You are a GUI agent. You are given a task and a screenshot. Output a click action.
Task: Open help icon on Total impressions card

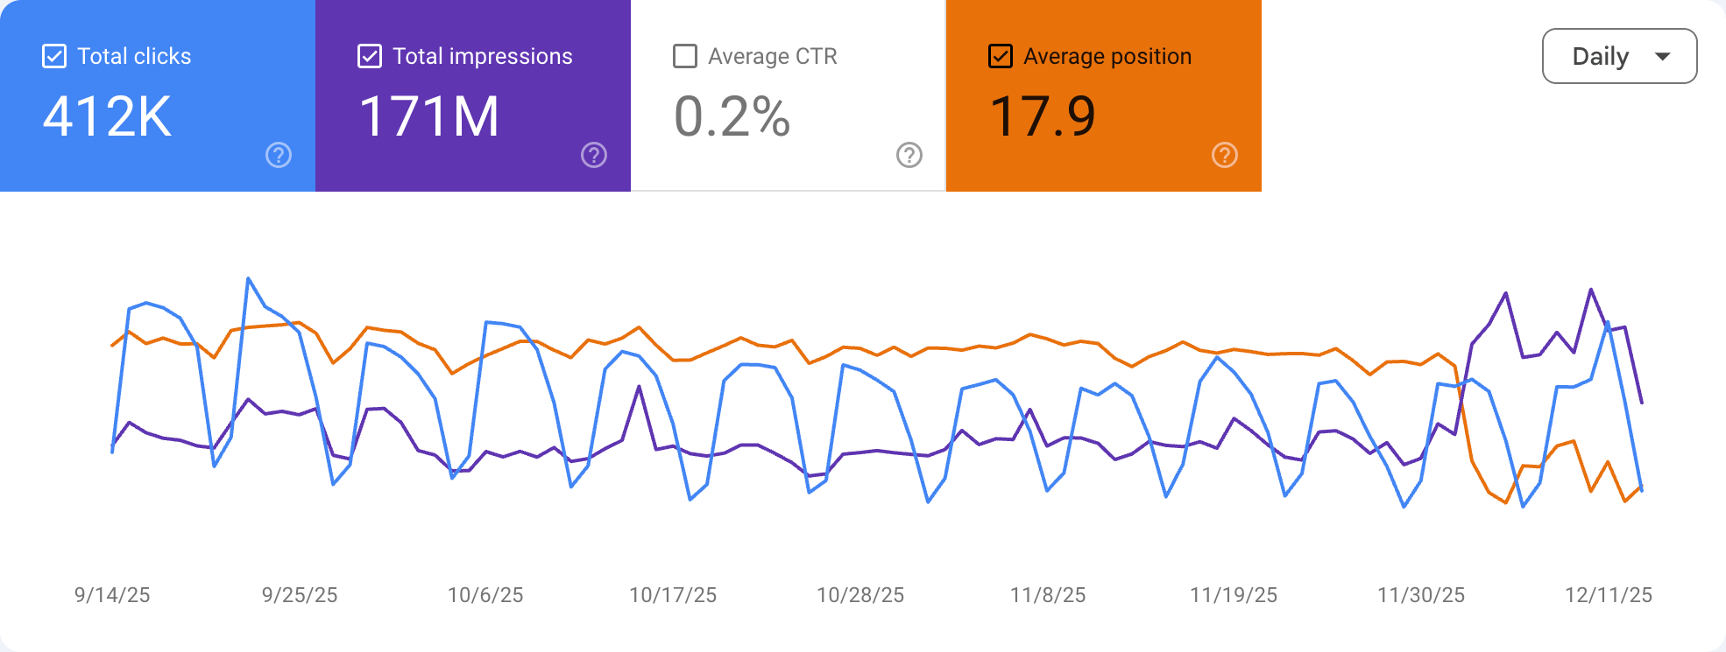coord(594,156)
